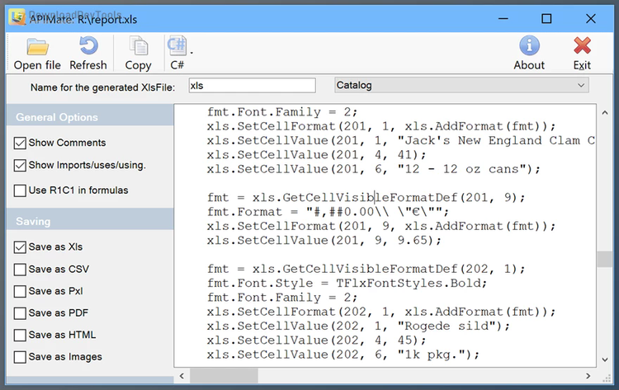Click the line containing "12 - 12 oz cans"

coord(374,169)
